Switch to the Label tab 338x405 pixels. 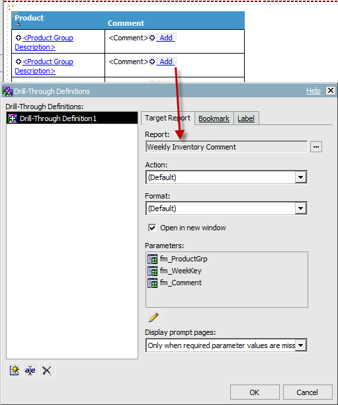246,118
